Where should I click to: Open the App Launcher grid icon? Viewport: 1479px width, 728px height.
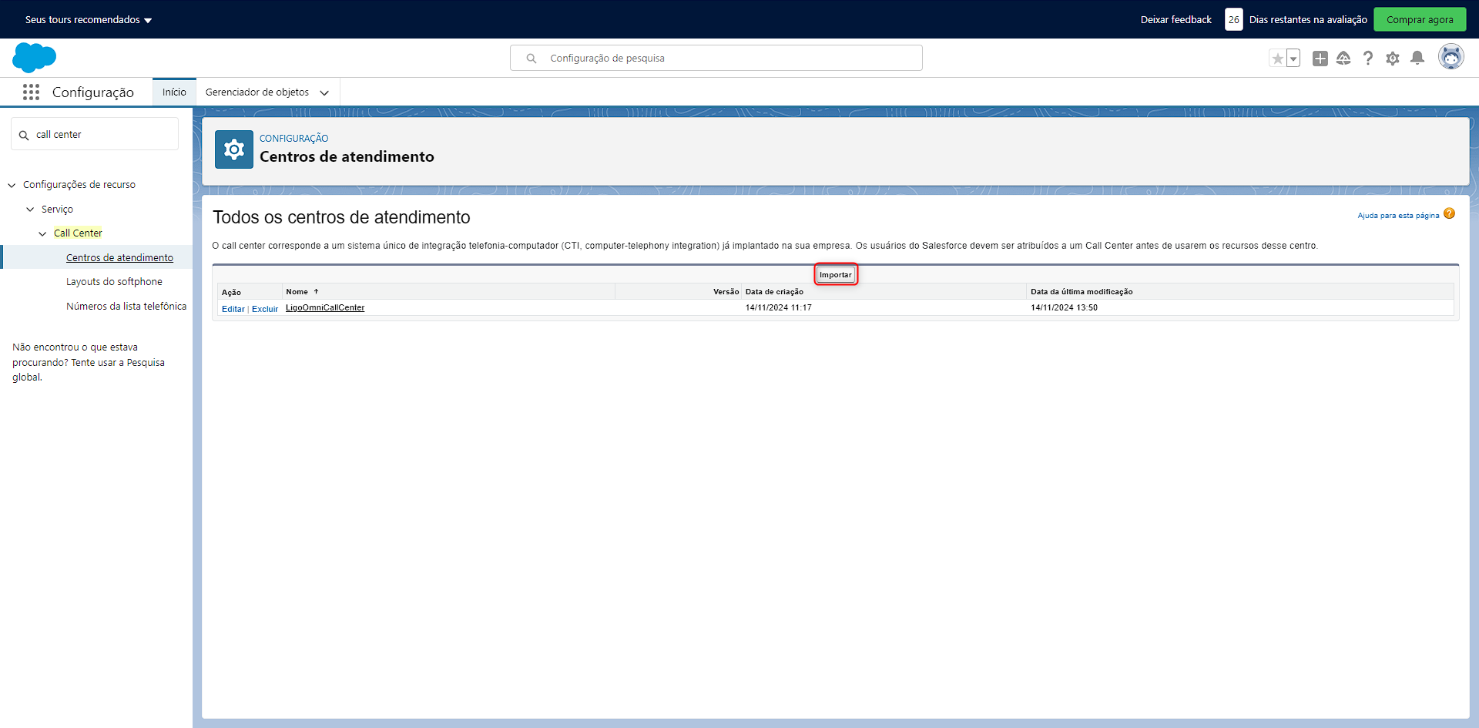point(31,92)
